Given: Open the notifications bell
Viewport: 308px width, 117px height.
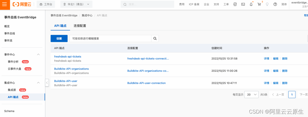Looking at the screenshot, I should pyautogui.click(x=251, y=4).
